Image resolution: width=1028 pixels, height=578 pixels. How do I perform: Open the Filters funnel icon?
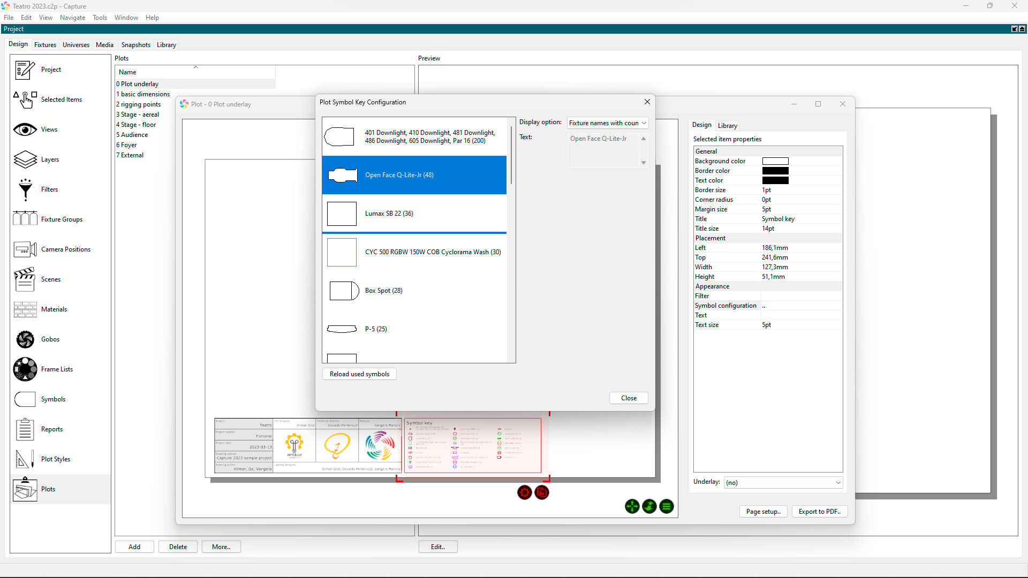(x=25, y=189)
